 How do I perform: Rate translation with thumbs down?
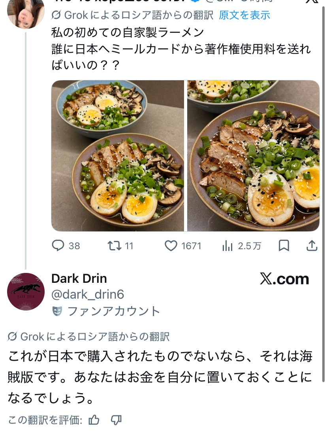click(x=116, y=420)
